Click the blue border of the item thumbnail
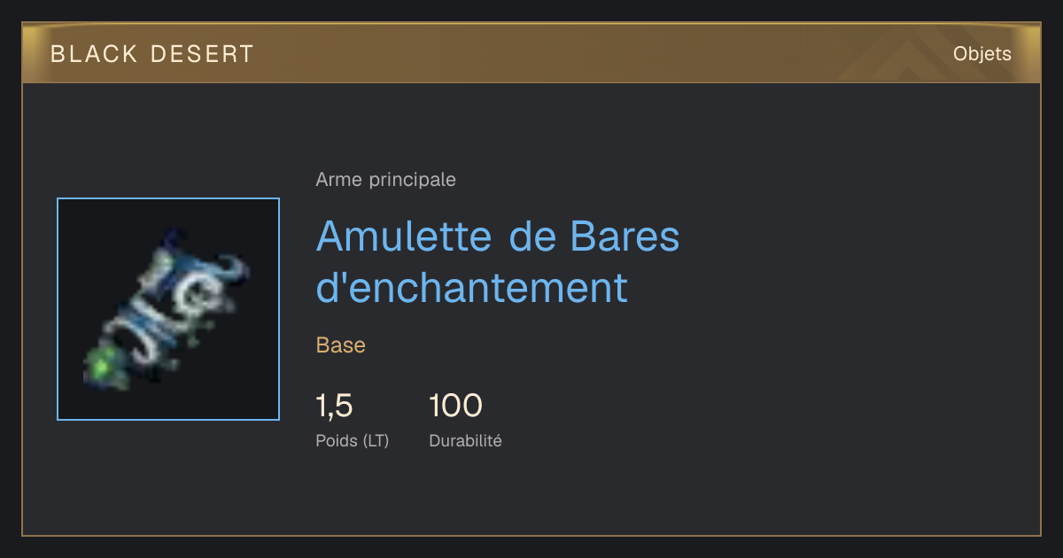The height and width of the screenshot is (558, 1063). point(168,199)
